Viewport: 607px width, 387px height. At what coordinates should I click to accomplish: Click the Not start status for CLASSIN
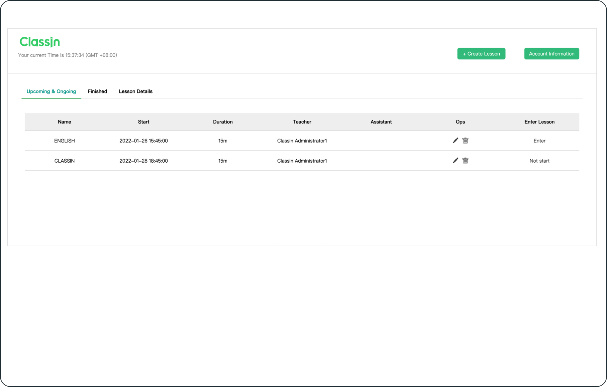(539, 161)
